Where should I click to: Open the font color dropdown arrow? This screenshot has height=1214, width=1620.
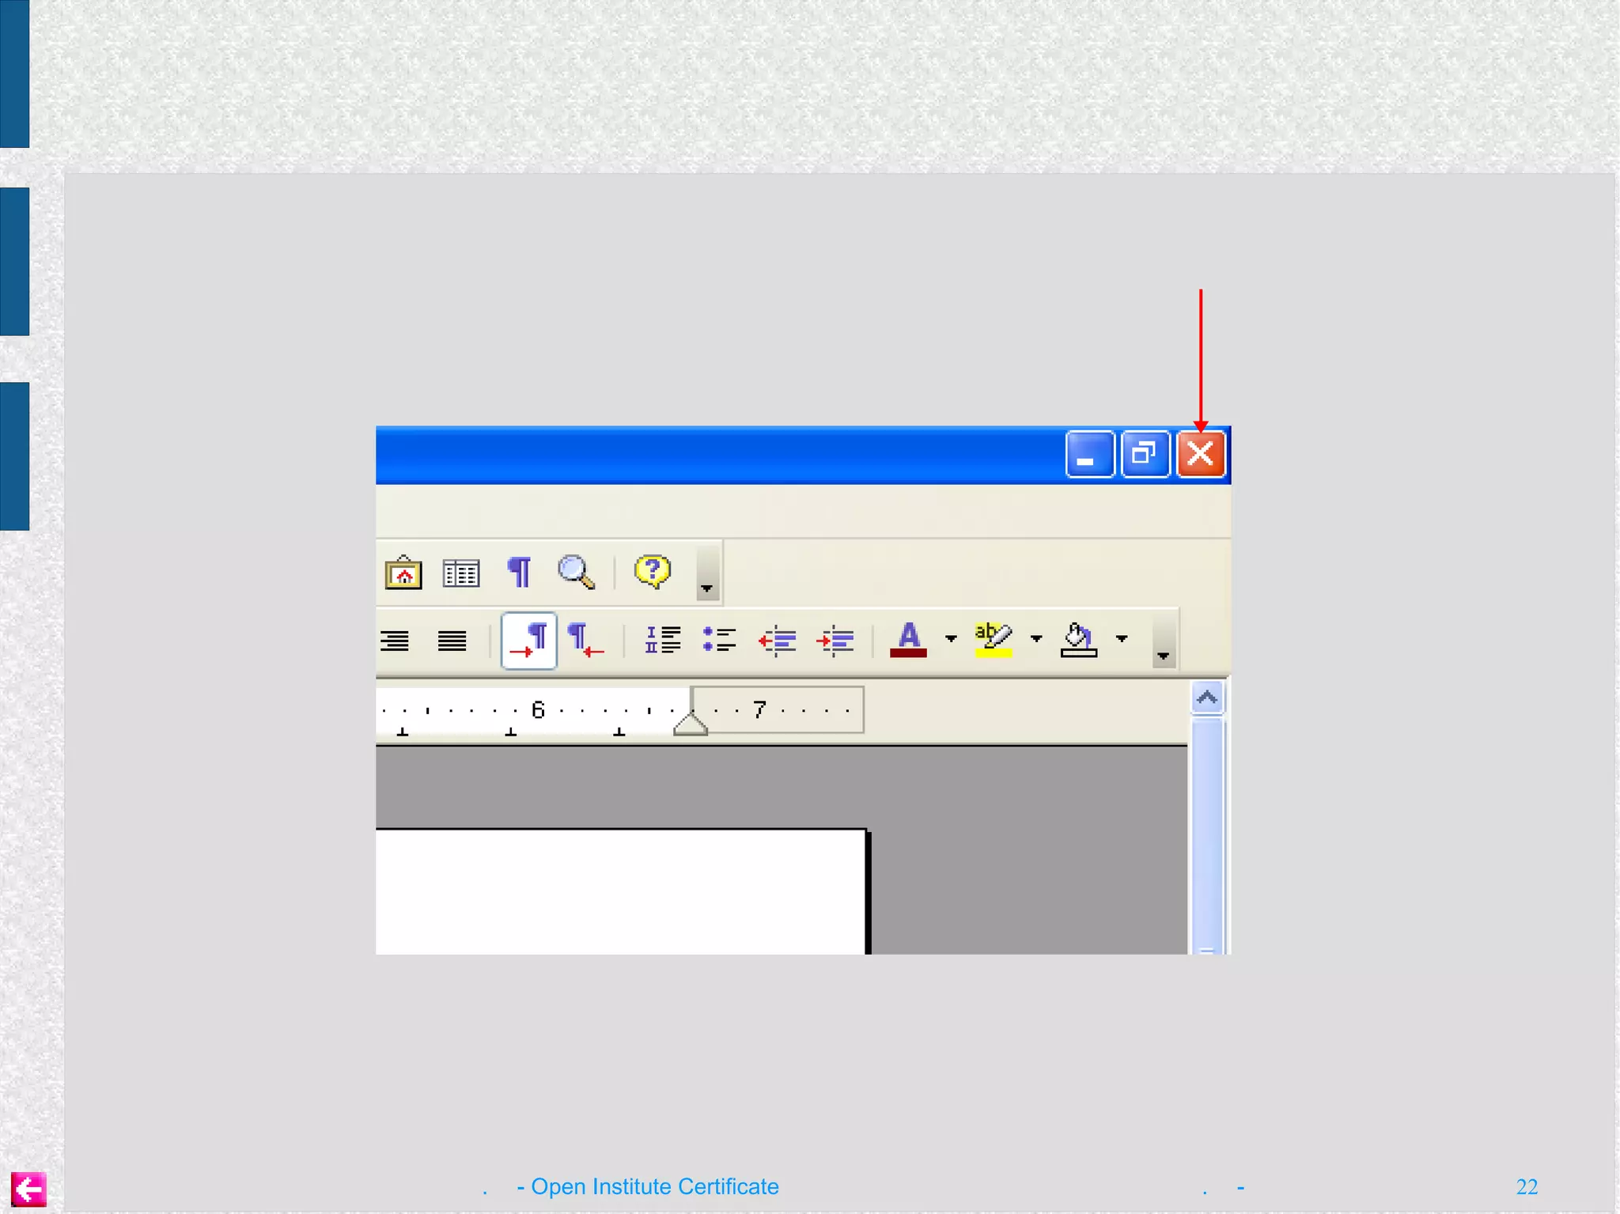click(951, 638)
